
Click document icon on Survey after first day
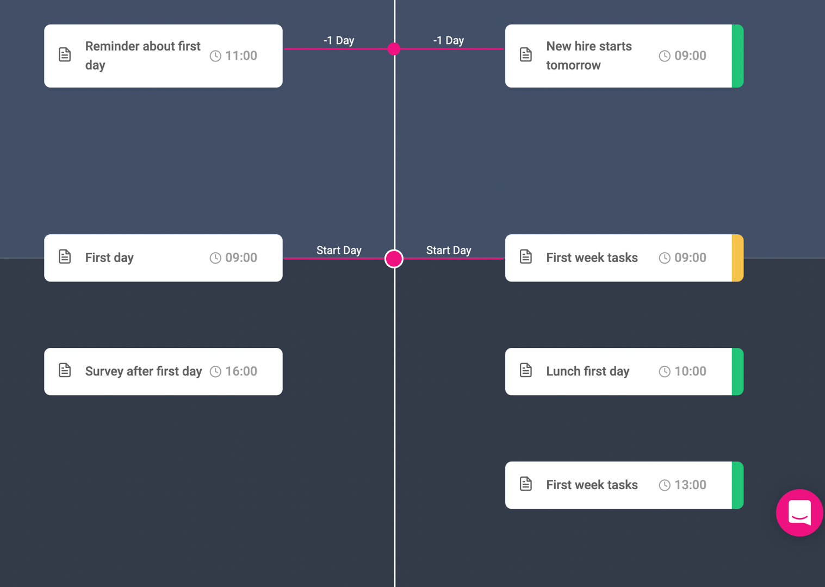point(65,370)
